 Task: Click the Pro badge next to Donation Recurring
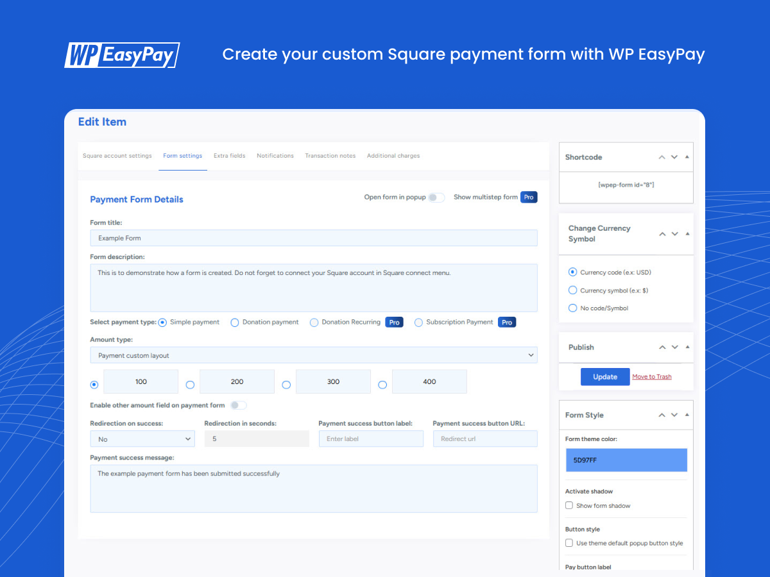click(394, 322)
